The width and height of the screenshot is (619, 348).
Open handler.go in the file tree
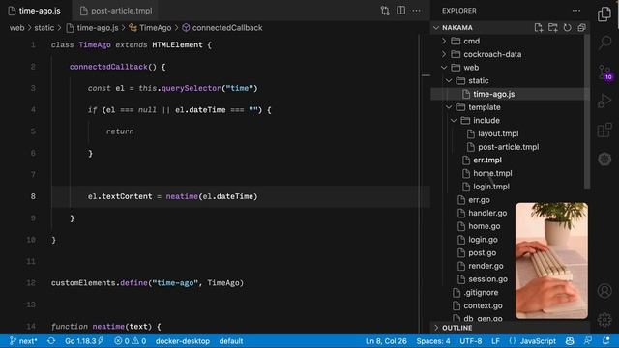point(487,213)
